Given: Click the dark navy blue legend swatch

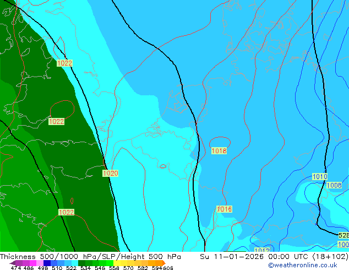Looking at the screenshot, I should [x=47, y=263].
